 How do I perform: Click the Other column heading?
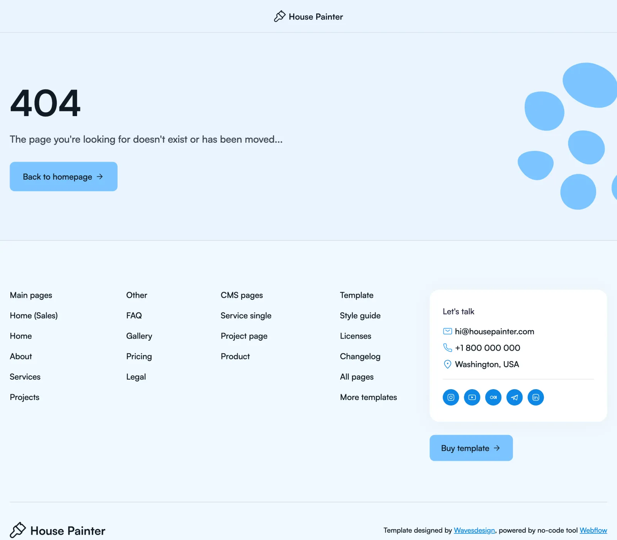(137, 295)
